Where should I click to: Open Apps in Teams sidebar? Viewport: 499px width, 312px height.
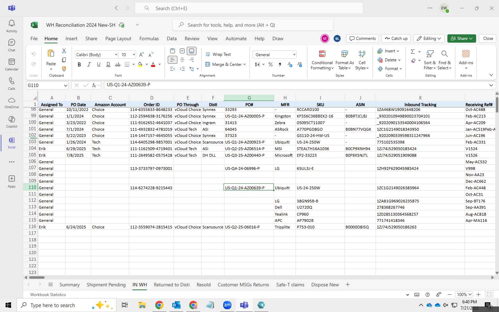[x=11, y=181]
